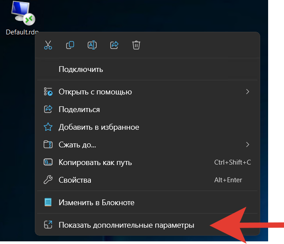This screenshot has width=284, height=244.
Task: Click the Copy icon in context menu
Action: [70, 45]
